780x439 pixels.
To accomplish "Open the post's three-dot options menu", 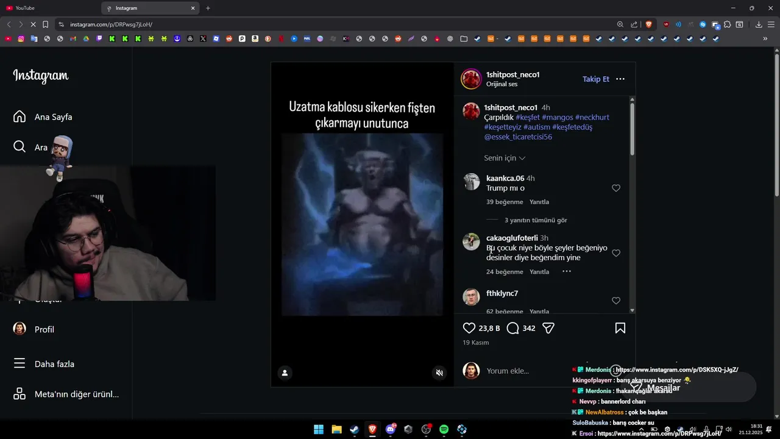I will coord(620,79).
